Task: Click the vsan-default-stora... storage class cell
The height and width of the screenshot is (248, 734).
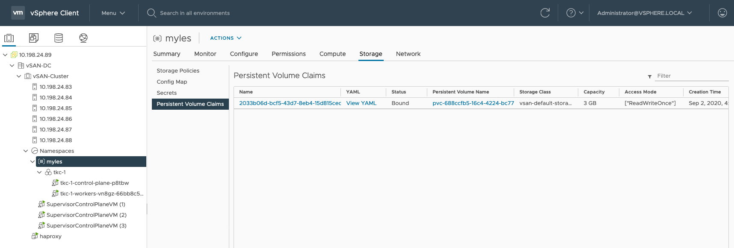Action: click(x=545, y=103)
